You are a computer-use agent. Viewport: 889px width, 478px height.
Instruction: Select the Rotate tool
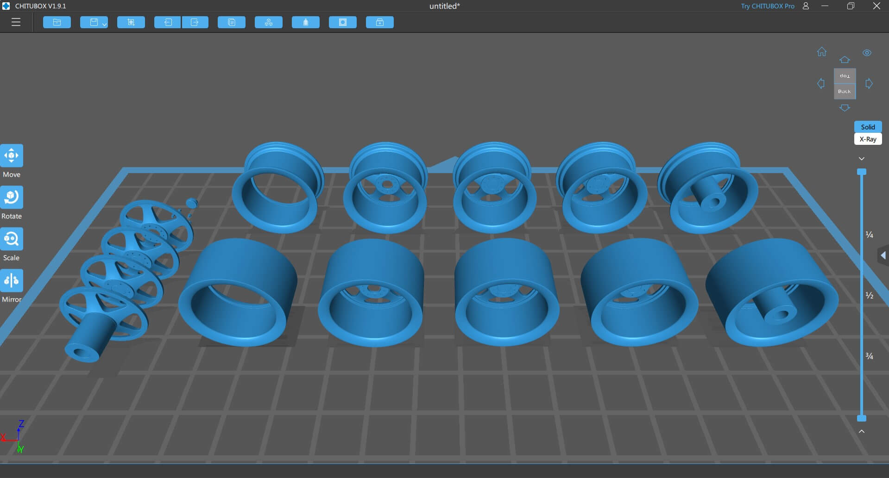[12, 198]
